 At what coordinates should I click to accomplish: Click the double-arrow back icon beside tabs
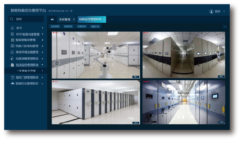pyautogui.click(x=52, y=19)
